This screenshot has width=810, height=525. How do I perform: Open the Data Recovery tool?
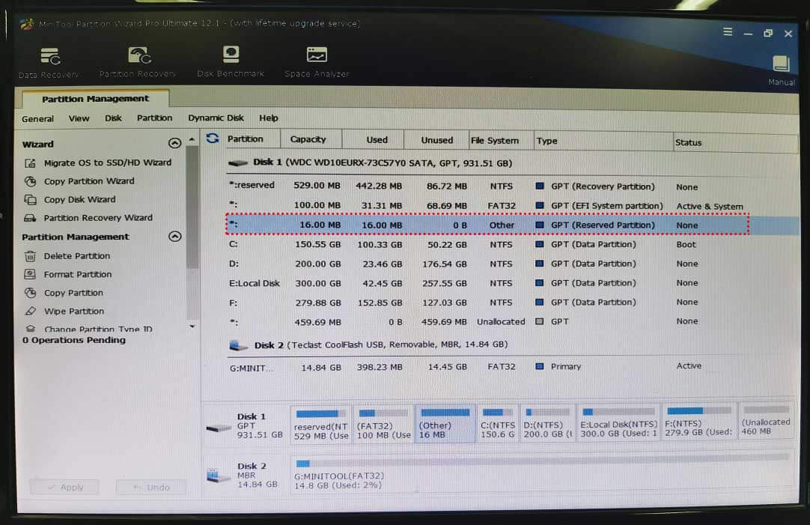click(x=48, y=61)
